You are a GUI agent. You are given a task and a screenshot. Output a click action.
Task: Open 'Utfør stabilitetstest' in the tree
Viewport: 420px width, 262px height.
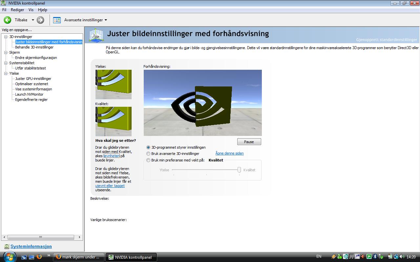coord(31,68)
